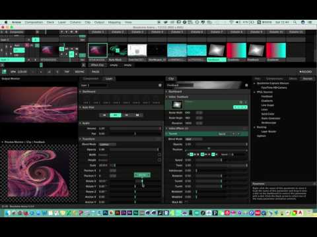The height and width of the screenshot is (237, 317).
Task: Select the Clip panel tab
Action: pos(171,78)
